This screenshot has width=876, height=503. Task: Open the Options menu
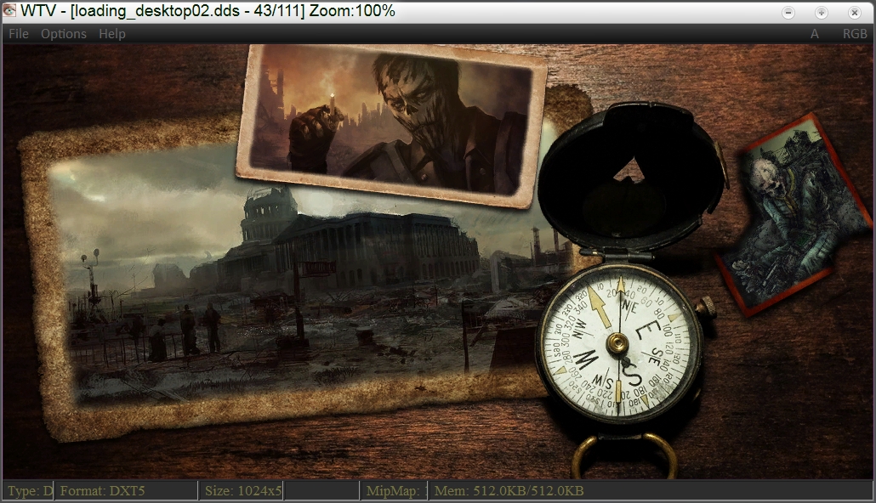(x=64, y=34)
